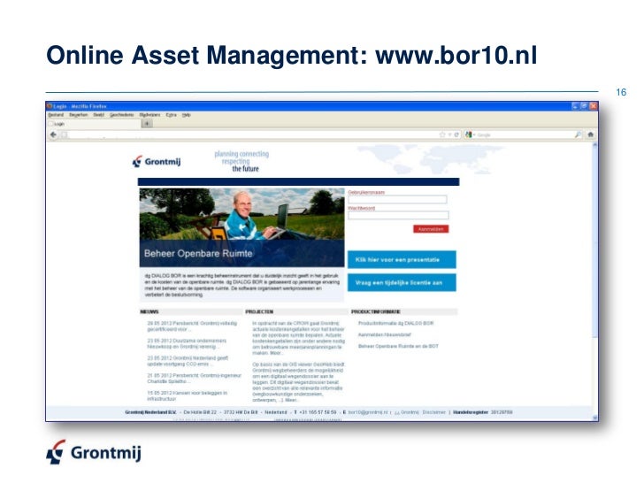Image resolution: width=644 pixels, height=483 pixels.
Task: Click the scrollbar up arrow
Action: (x=594, y=145)
